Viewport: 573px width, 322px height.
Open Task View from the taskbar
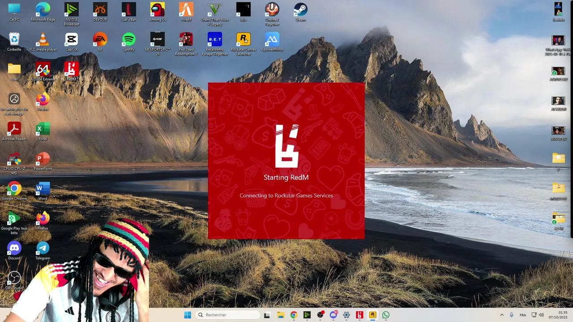(267, 315)
